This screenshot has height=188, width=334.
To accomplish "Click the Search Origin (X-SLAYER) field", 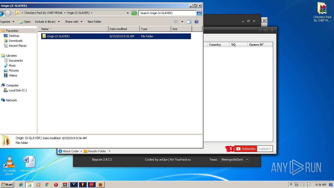I will tap(167, 13).
